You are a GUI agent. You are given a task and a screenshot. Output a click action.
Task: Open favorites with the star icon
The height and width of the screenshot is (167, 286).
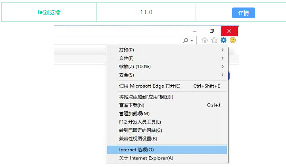click(214, 40)
